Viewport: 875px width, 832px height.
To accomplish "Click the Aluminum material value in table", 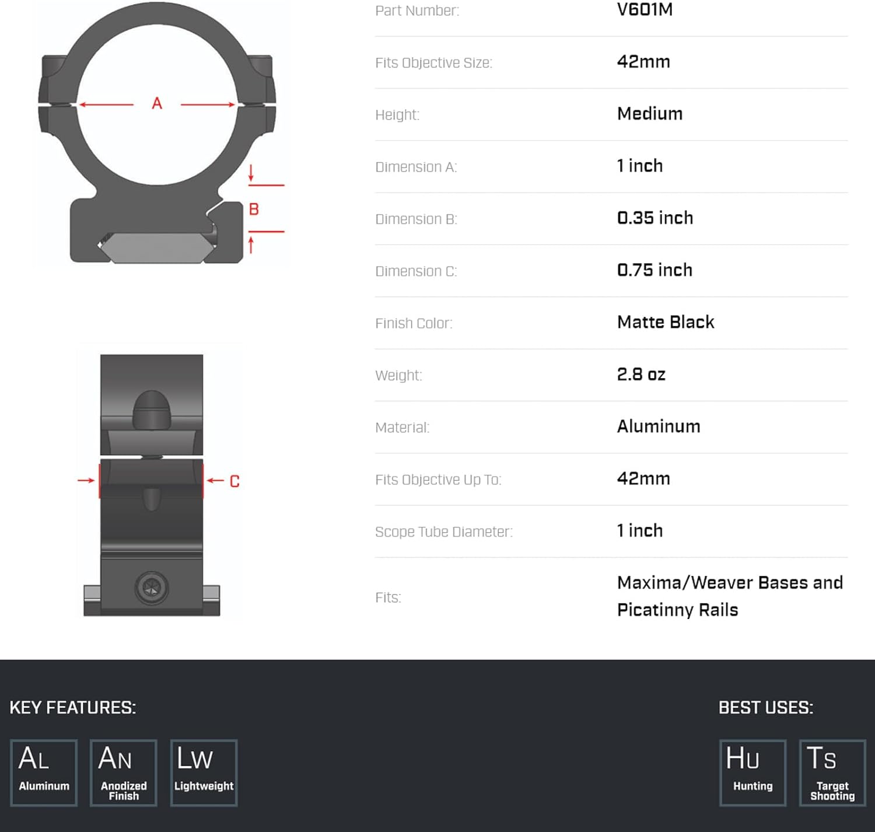I will tap(659, 427).
